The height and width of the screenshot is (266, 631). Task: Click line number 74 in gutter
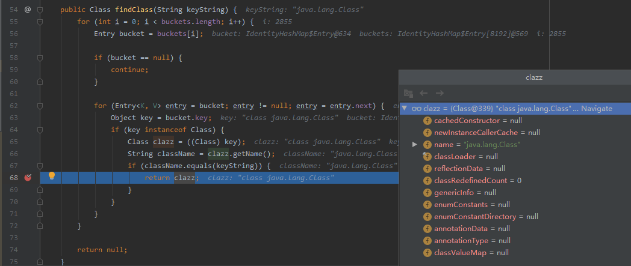click(14, 250)
